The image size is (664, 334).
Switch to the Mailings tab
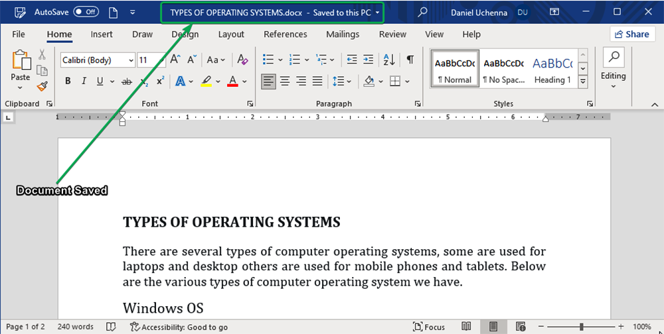343,34
